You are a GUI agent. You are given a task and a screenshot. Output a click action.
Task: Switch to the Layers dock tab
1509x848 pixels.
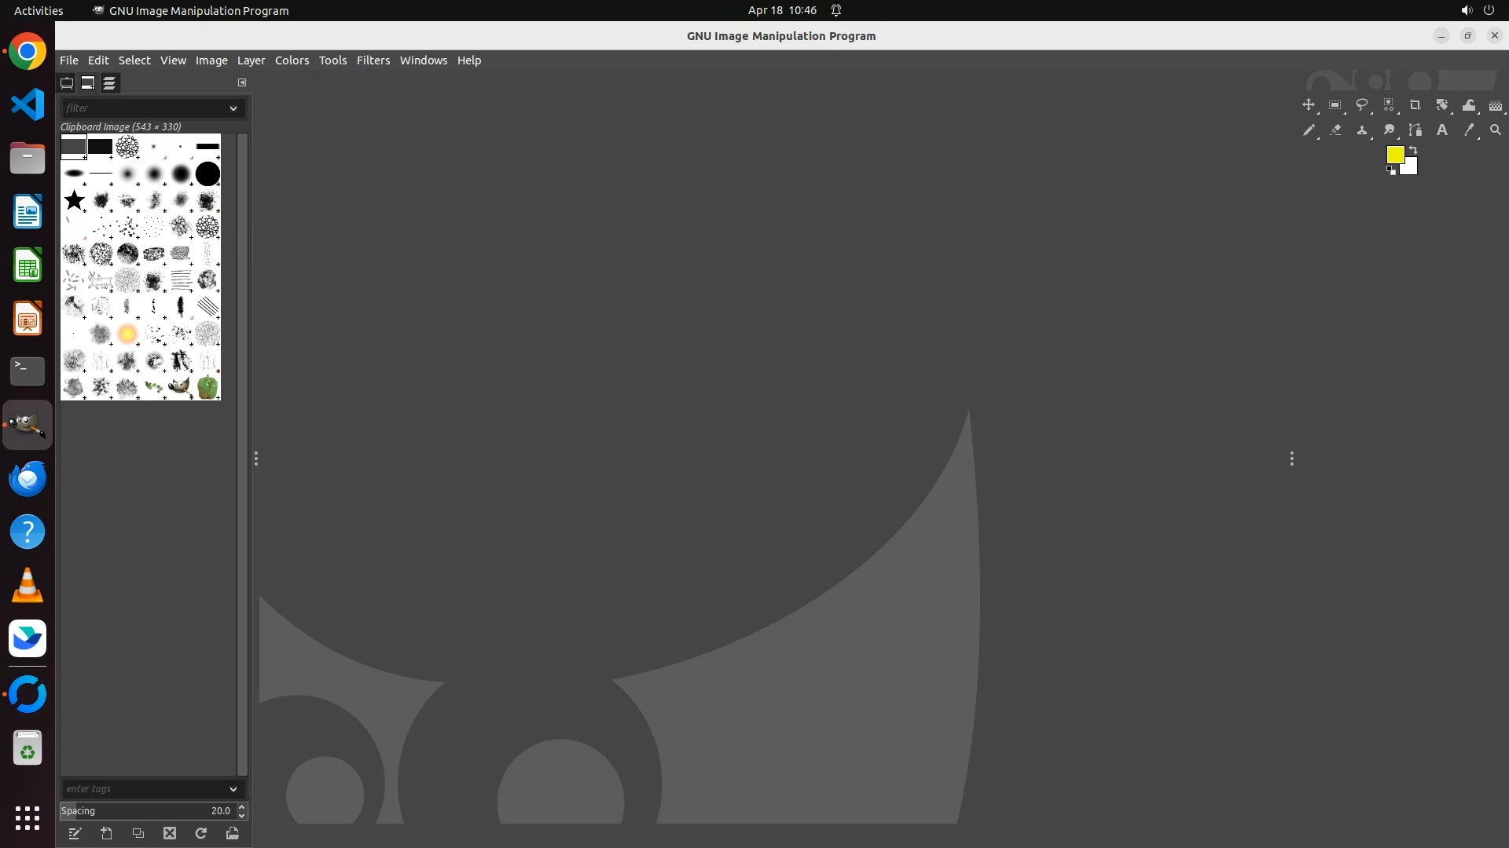pos(109,82)
